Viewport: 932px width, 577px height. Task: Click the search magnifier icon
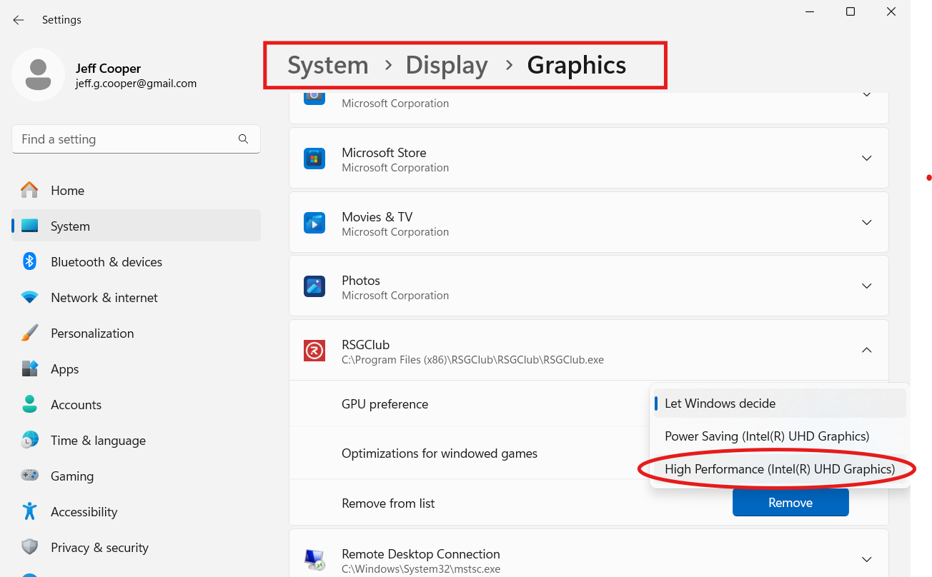click(243, 139)
